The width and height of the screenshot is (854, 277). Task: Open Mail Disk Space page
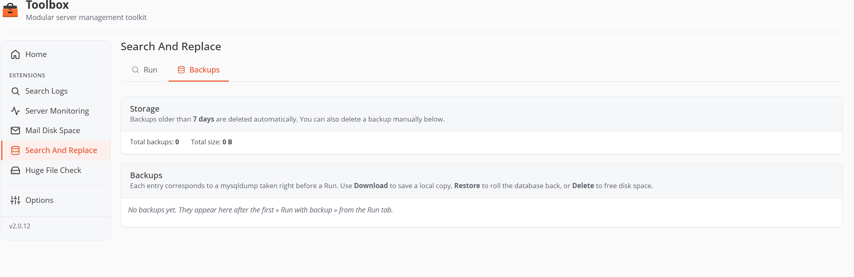(x=56, y=130)
